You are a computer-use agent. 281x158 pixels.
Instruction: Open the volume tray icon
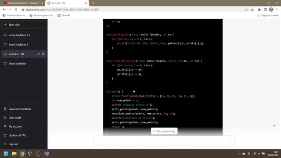coord(259,154)
